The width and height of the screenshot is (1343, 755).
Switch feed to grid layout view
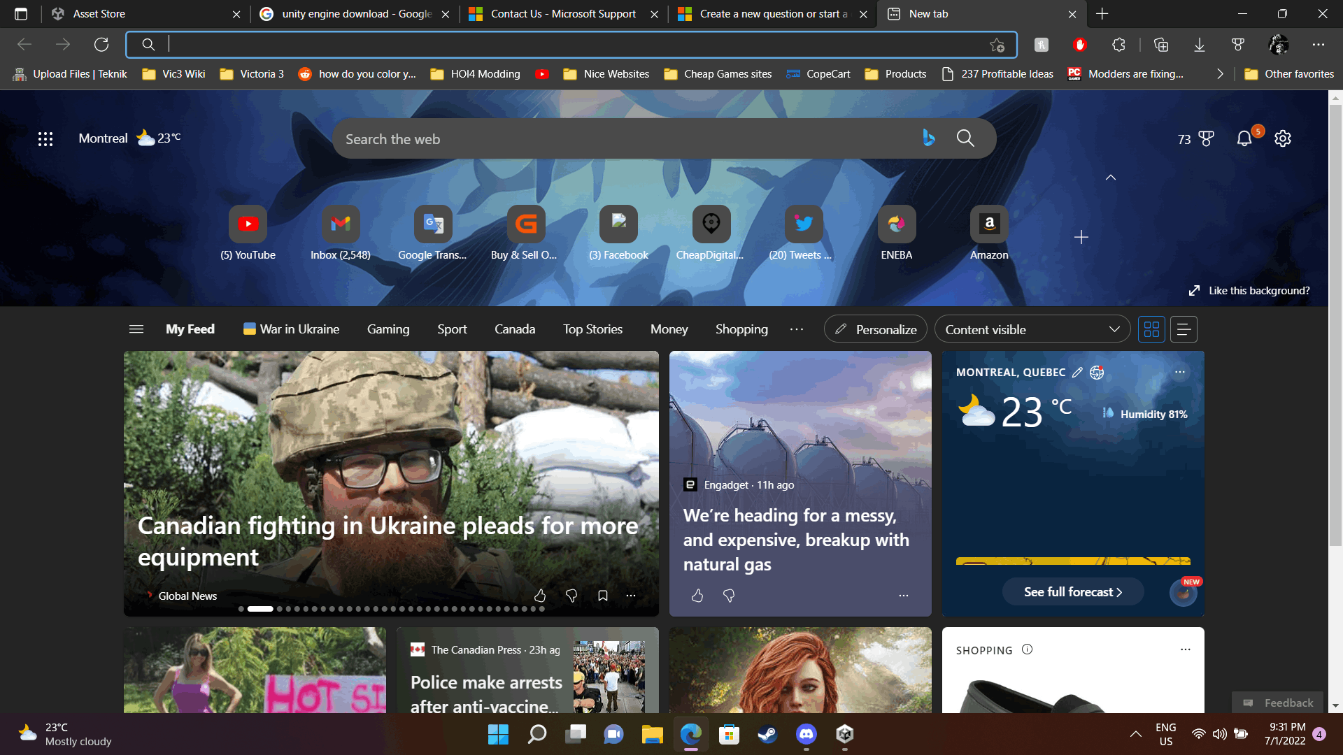pos(1151,329)
